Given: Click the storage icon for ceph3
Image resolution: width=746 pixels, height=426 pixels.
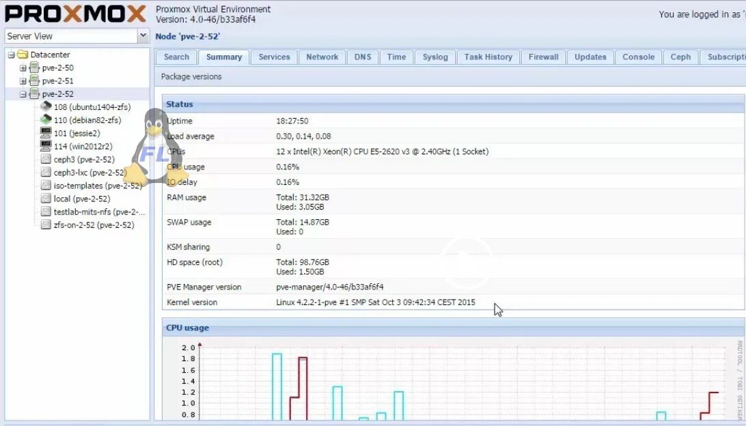Looking at the screenshot, I should coord(46,159).
